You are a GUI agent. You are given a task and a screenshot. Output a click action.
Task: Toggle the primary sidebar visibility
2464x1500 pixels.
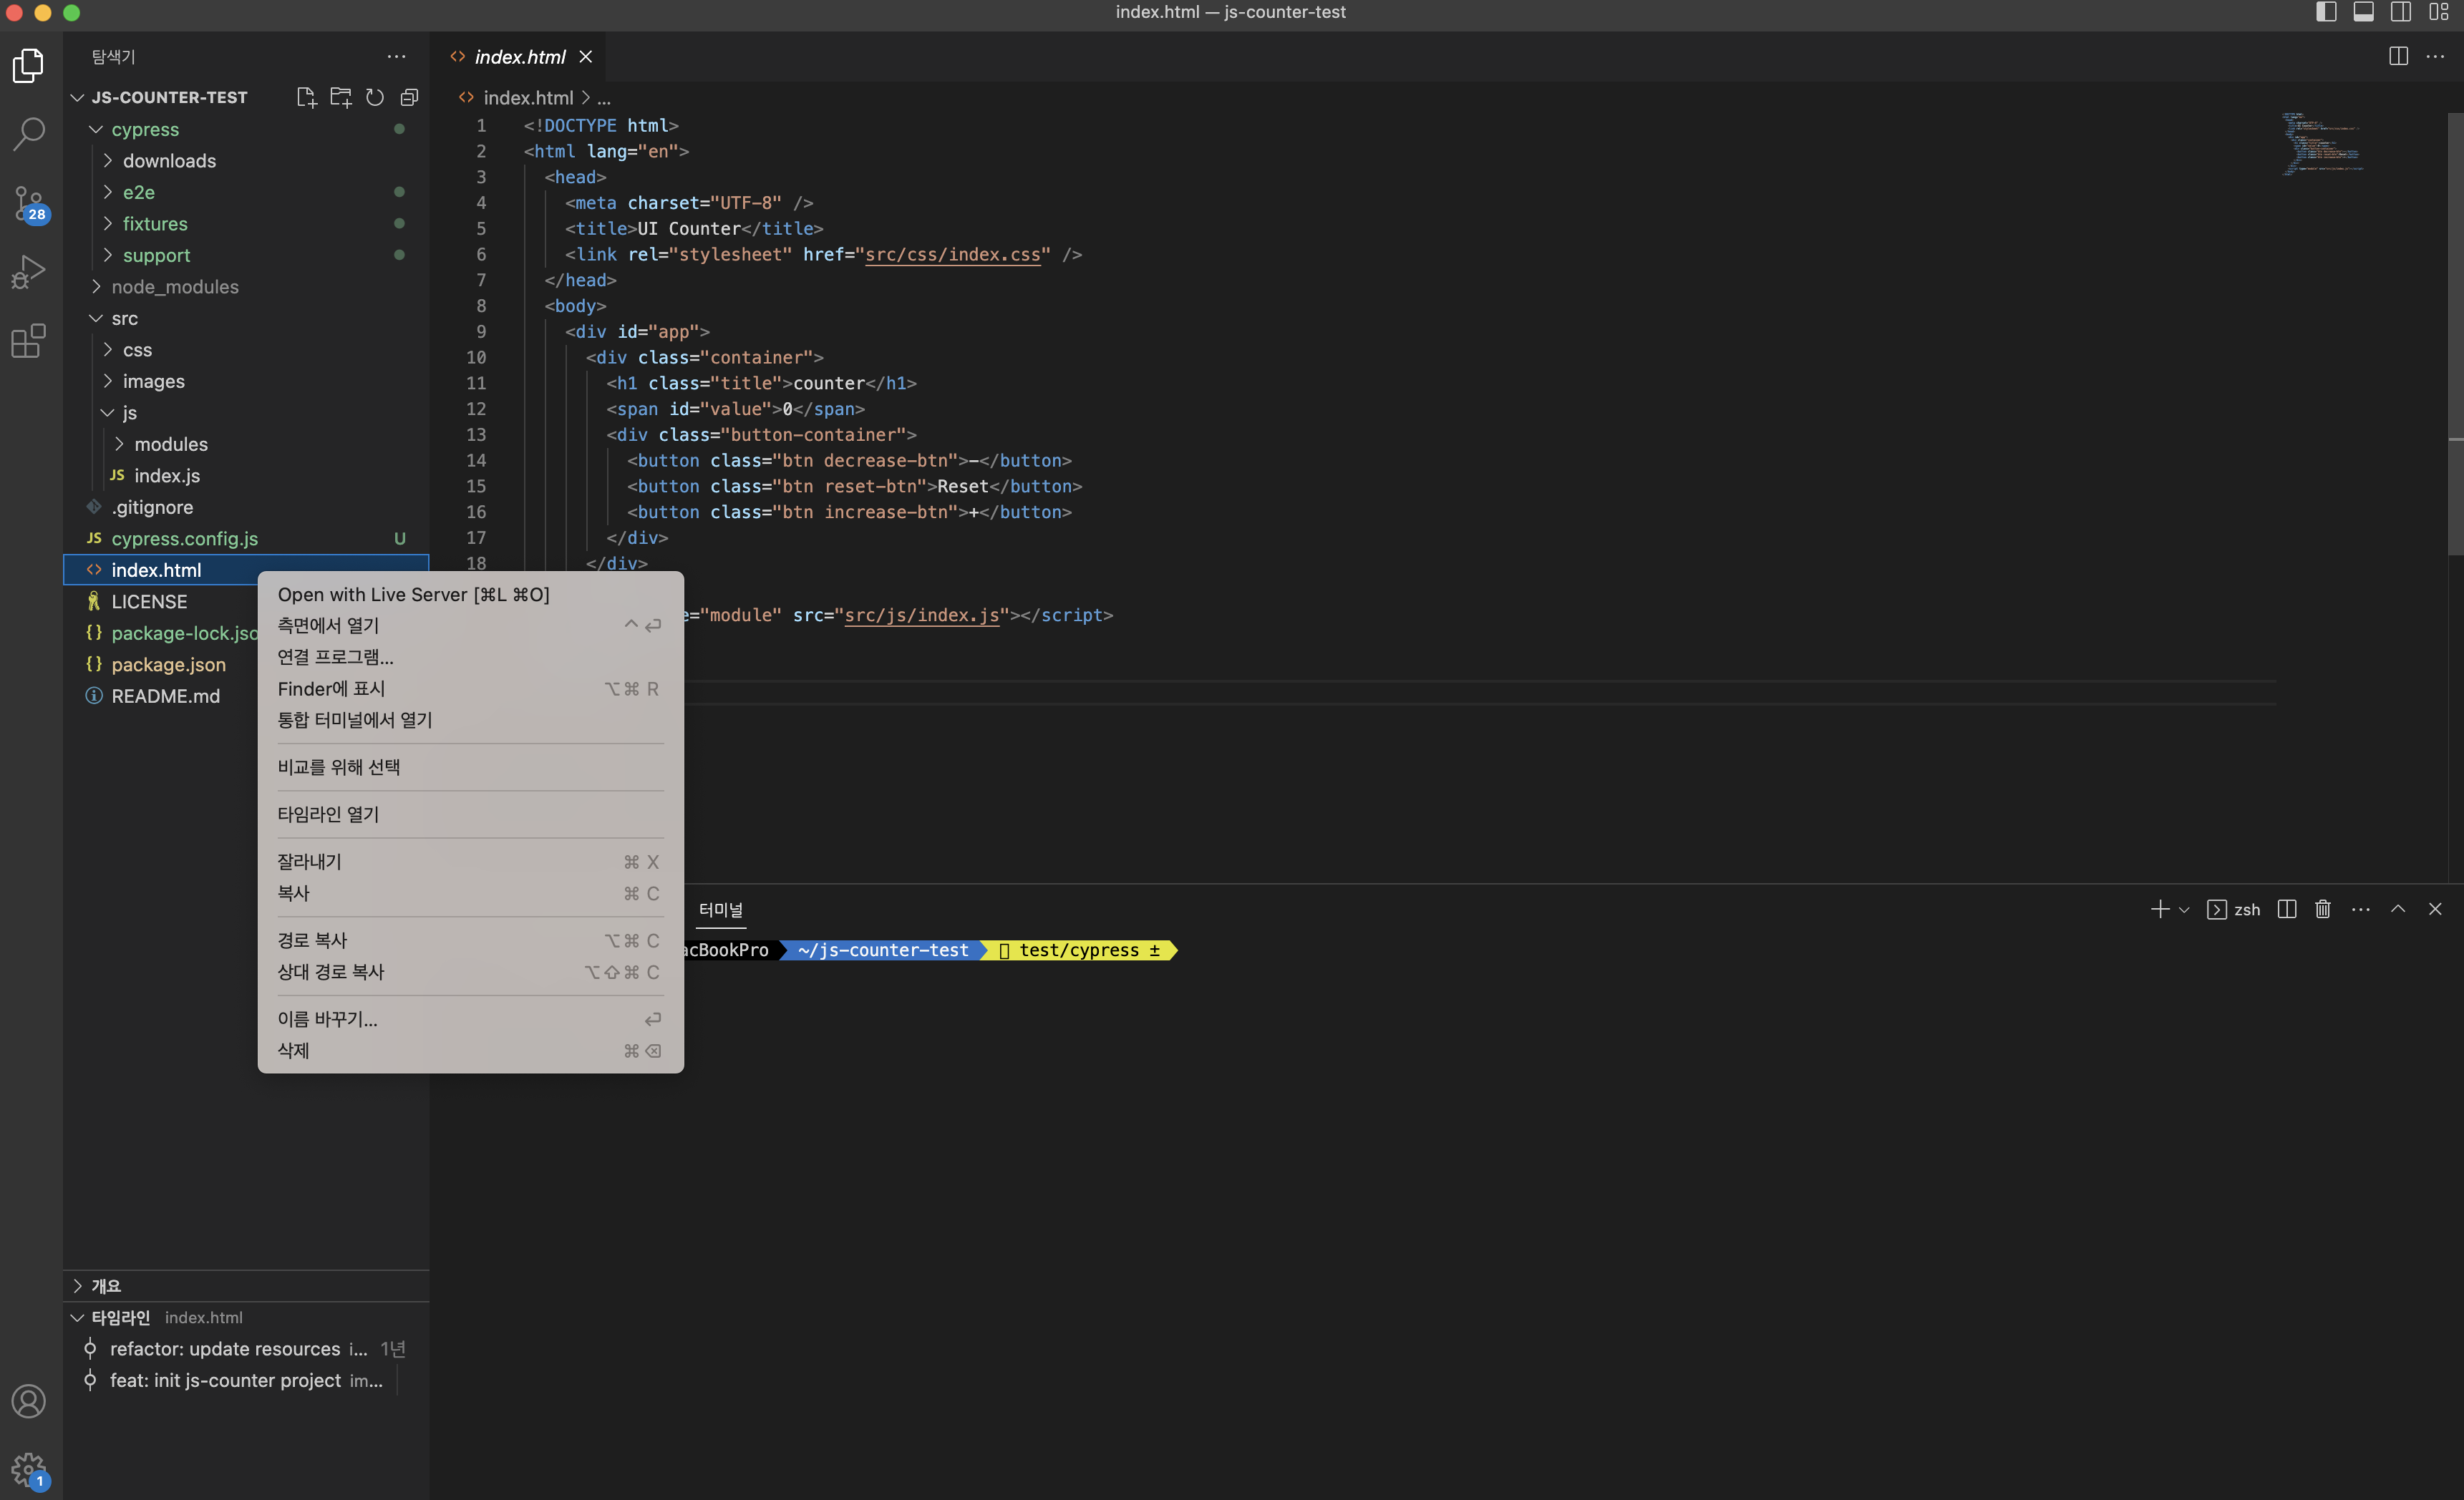(2326, 12)
